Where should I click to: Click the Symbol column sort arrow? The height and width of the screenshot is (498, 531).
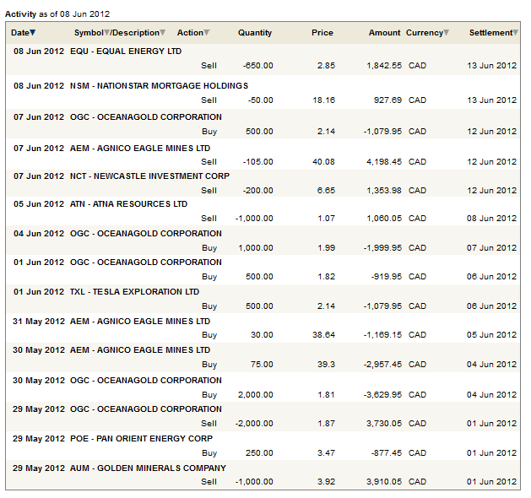coord(106,33)
